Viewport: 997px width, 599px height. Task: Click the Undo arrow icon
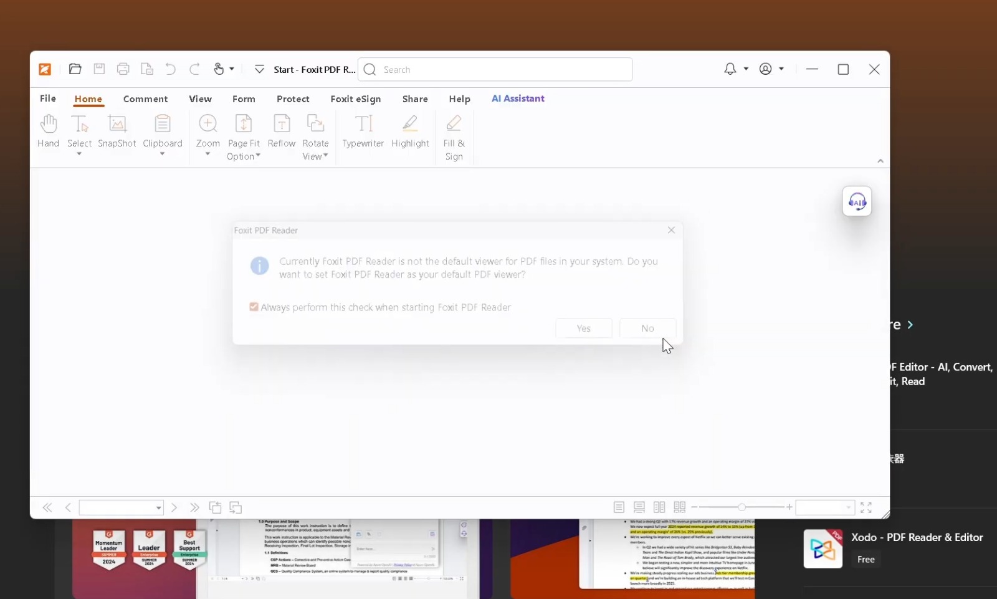[x=171, y=69]
